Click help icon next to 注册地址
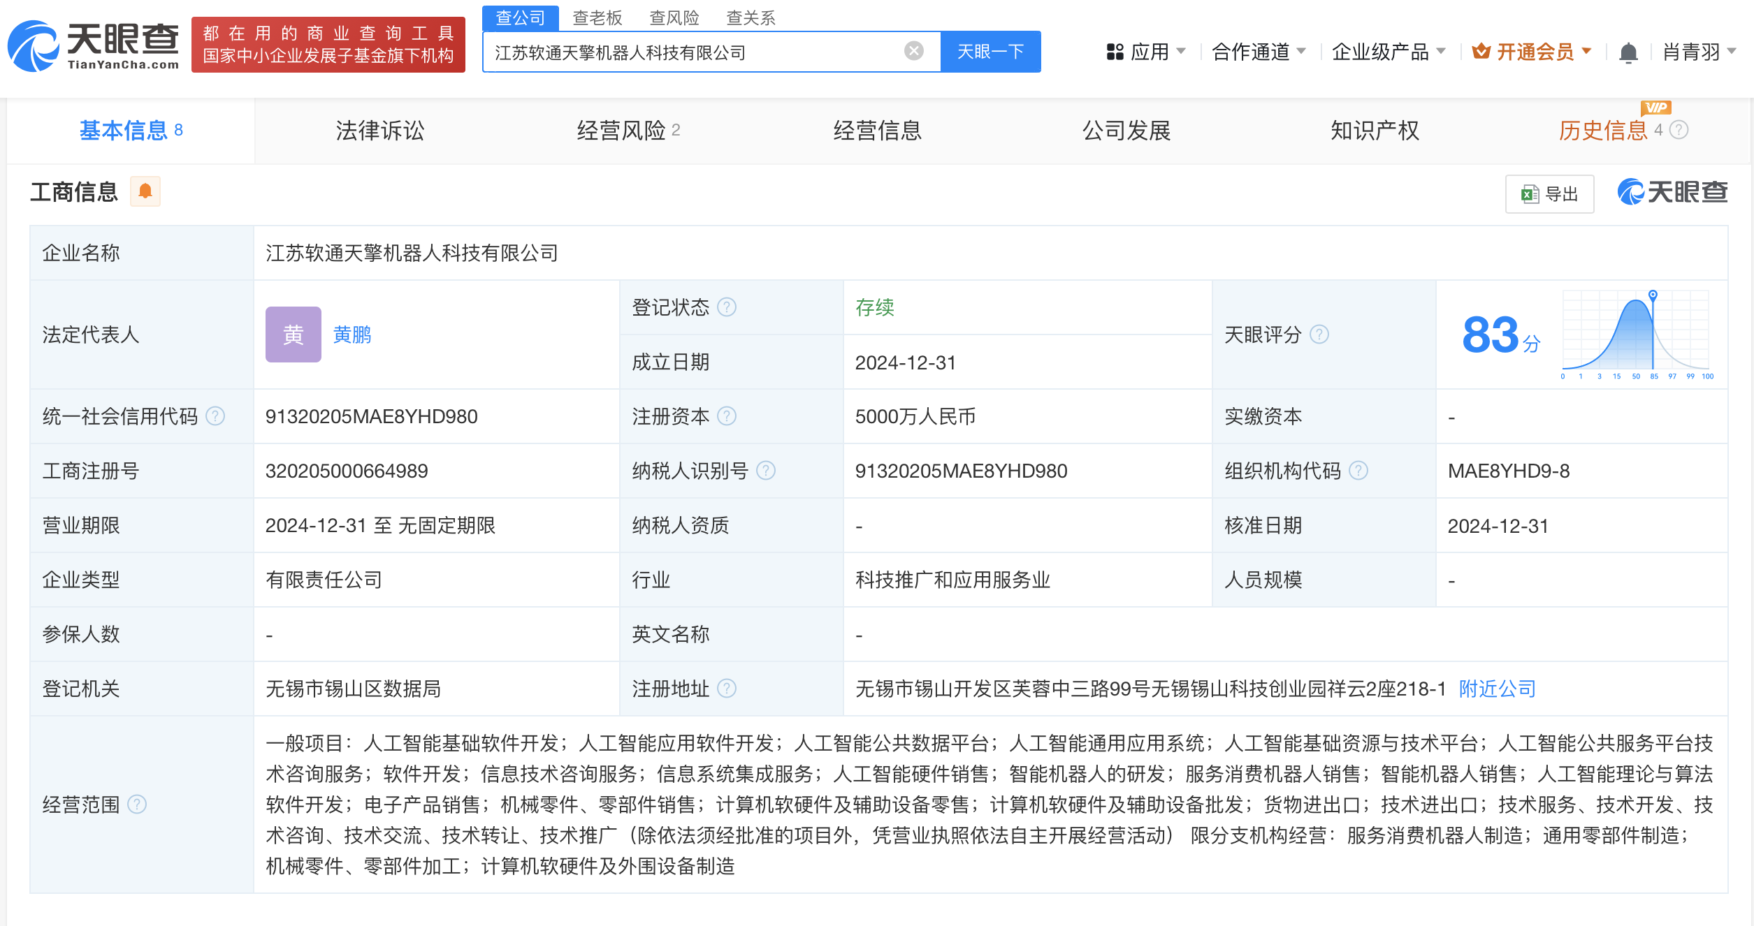 (727, 689)
